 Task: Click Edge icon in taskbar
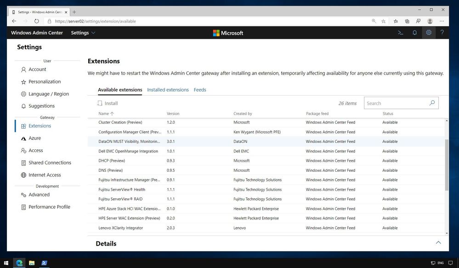pos(19,263)
